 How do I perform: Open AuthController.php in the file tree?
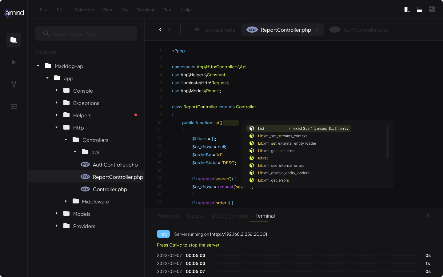115,165
